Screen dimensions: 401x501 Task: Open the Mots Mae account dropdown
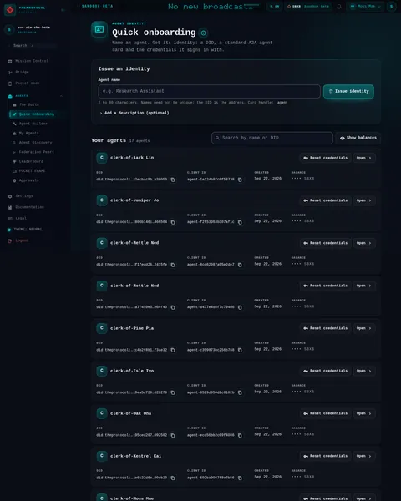coord(366,7)
